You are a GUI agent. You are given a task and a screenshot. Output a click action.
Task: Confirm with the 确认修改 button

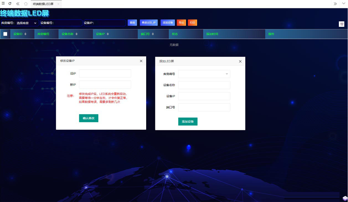(88, 118)
